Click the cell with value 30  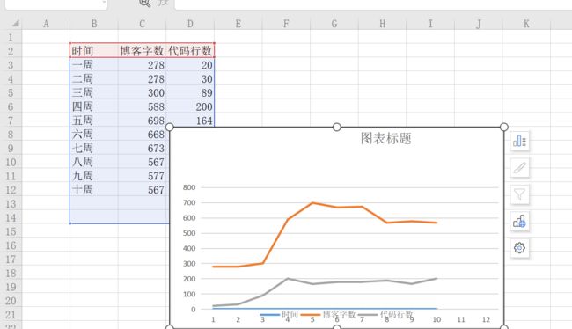coord(190,79)
